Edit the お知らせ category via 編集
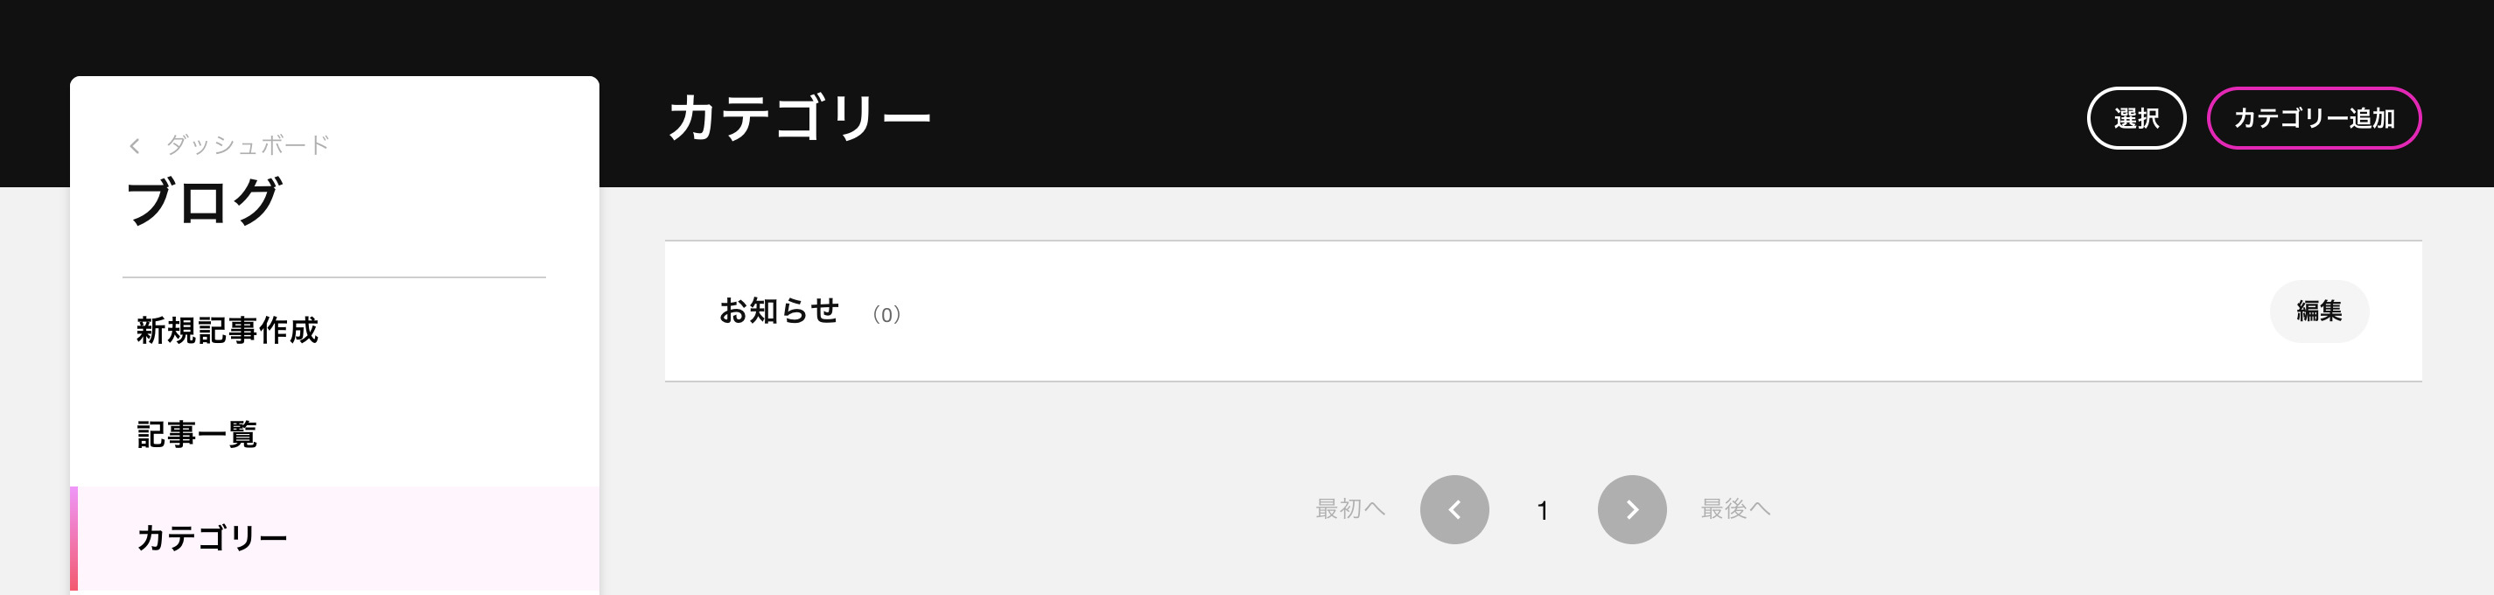Screen dimensions: 2494x595 point(2319,311)
